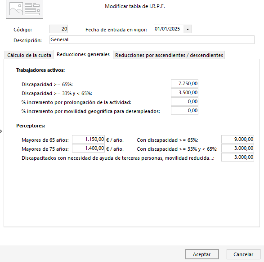Click the small arrow marker at left edge
Image resolution: width=264 pixels, height=262 pixels.
click(1, 131)
